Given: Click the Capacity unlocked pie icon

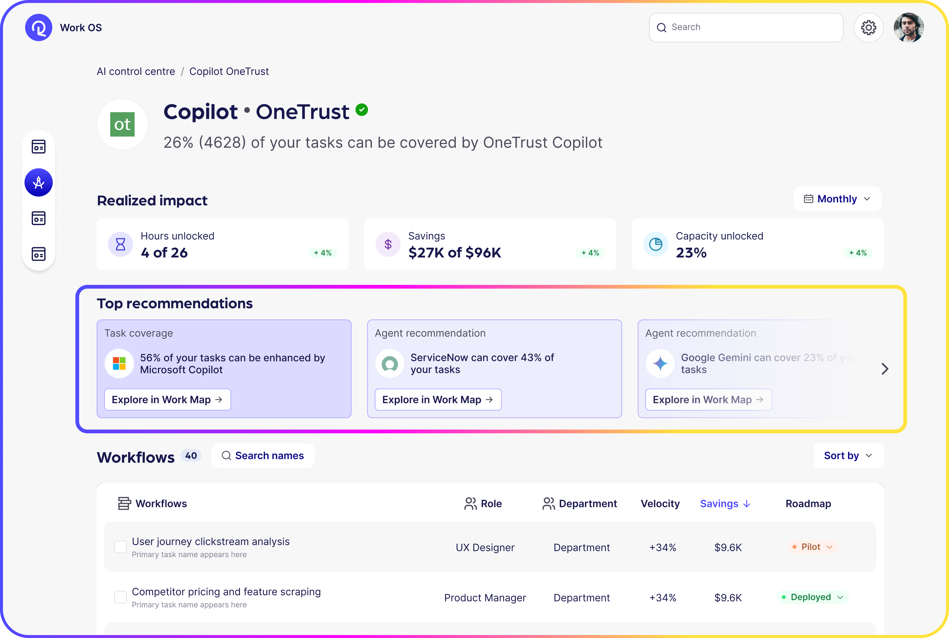Looking at the screenshot, I should 656,244.
